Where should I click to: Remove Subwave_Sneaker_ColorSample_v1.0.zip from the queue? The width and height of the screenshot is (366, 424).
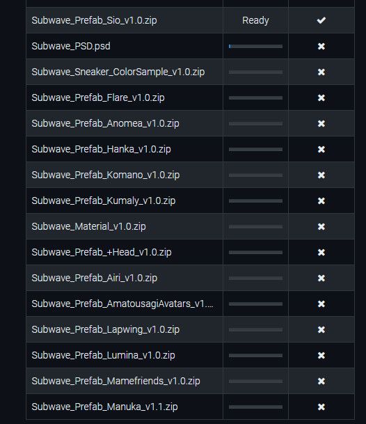(x=321, y=72)
